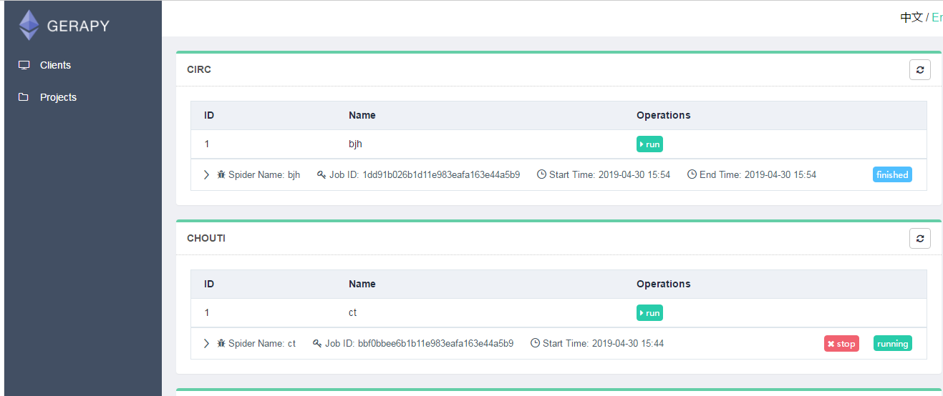943x396 pixels.
Task: Click Spider Name: bjh text
Action: coord(264,174)
